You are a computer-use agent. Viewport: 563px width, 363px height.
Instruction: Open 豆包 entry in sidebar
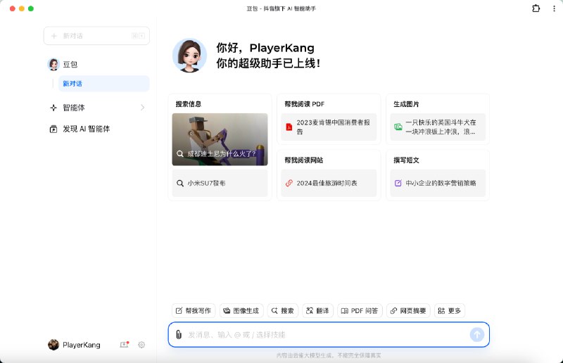tap(70, 64)
